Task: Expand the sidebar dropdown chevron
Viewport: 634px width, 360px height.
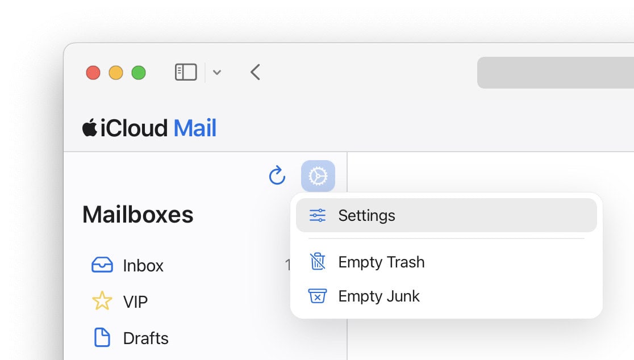Action: coord(217,72)
